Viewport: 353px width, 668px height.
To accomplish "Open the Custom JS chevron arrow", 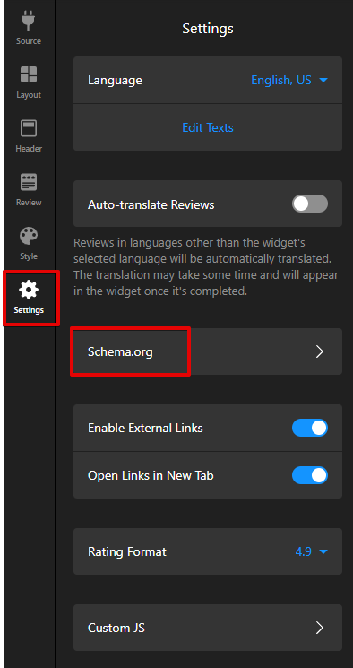I will point(319,628).
